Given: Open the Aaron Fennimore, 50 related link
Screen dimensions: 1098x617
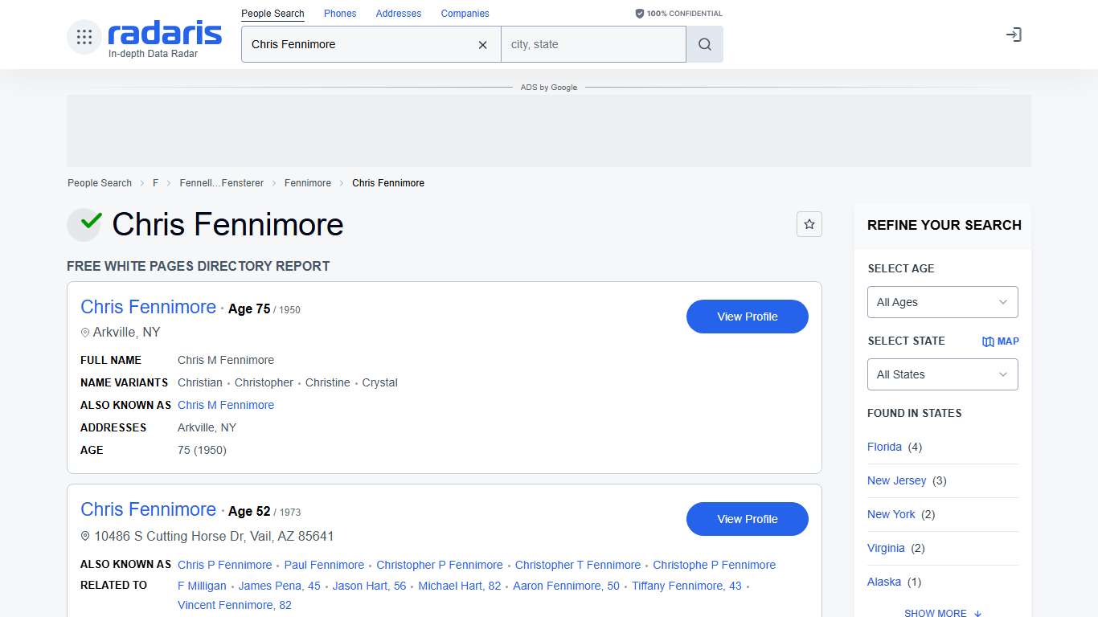Looking at the screenshot, I should [x=566, y=586].
